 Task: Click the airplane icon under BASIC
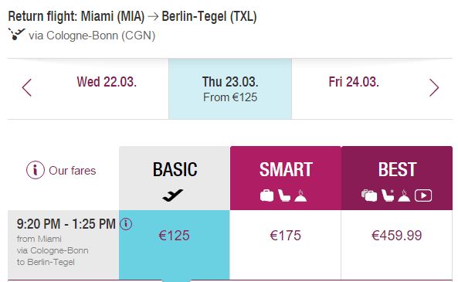173,195
